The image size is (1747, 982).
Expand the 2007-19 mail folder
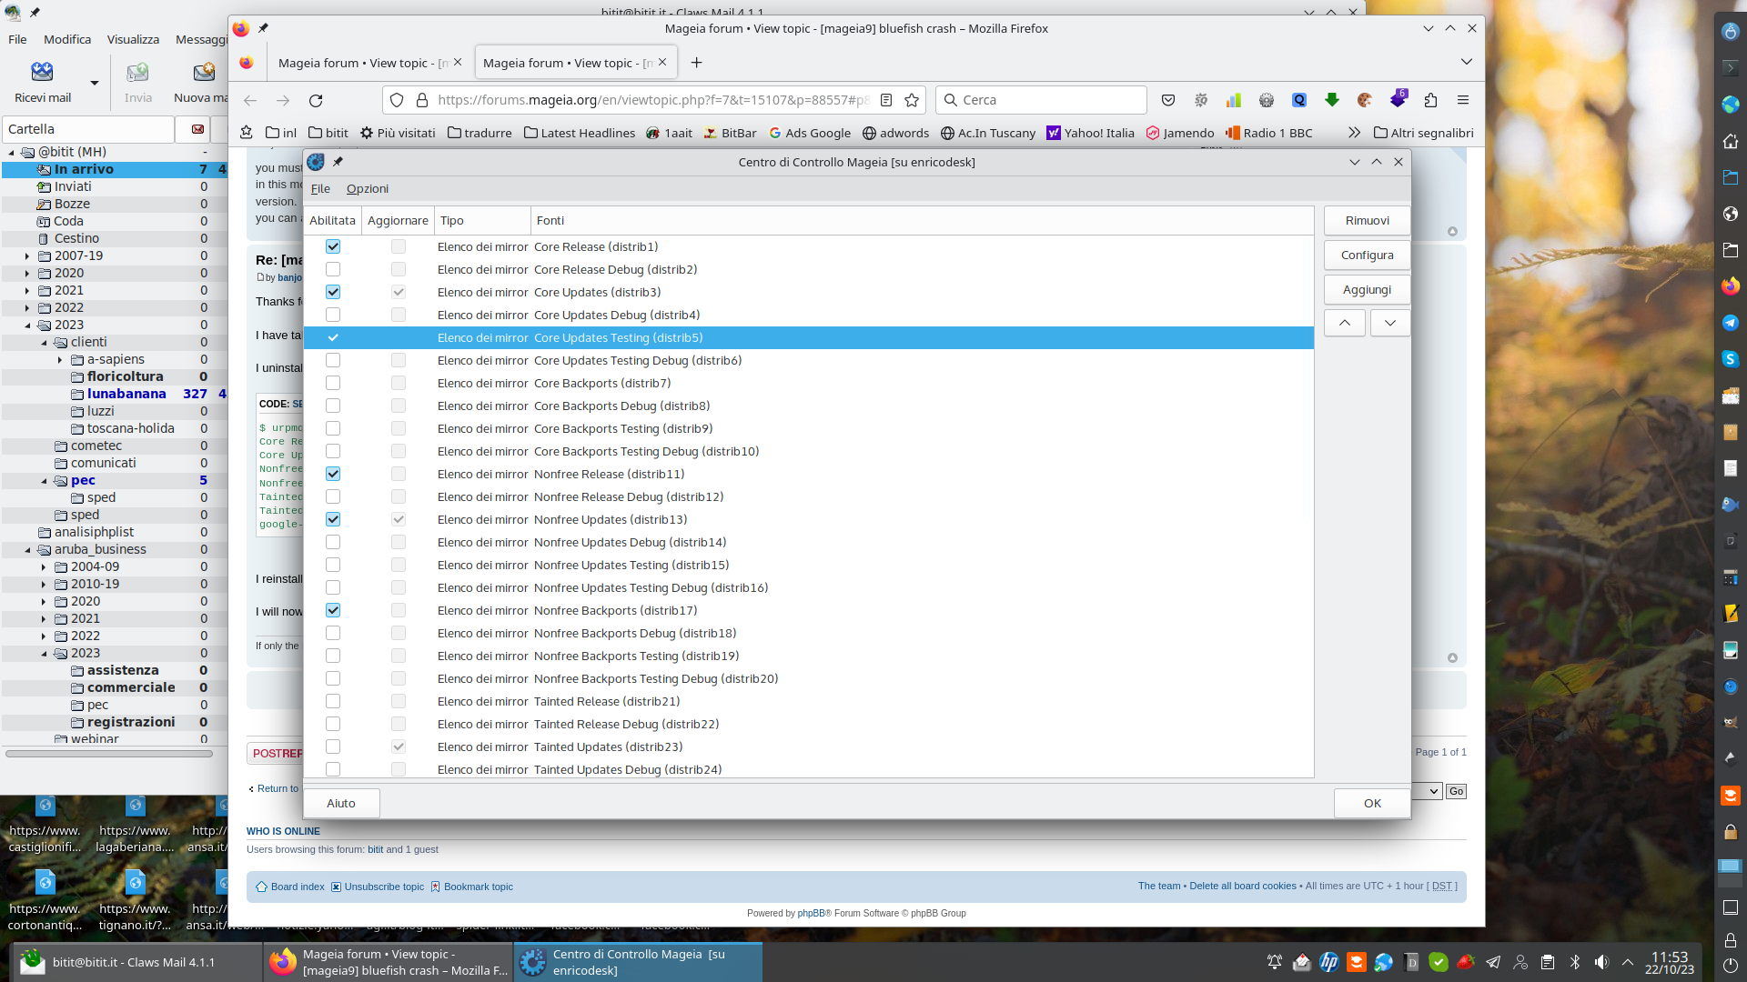point(27,256)
